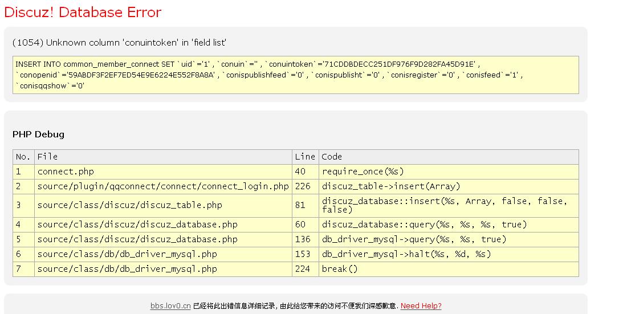Image resolution: width=623 pixels, height=314 pixels.
Task: Select the "Unknown column 'conuintoken'" error message
Action: [120, 43]
